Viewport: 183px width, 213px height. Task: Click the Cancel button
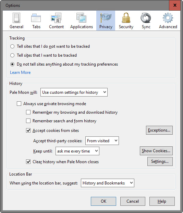(x=133, y=201)
